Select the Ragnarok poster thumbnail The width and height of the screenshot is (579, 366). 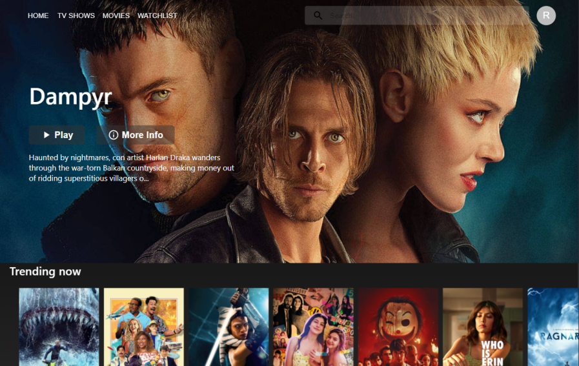coord(553,327)
